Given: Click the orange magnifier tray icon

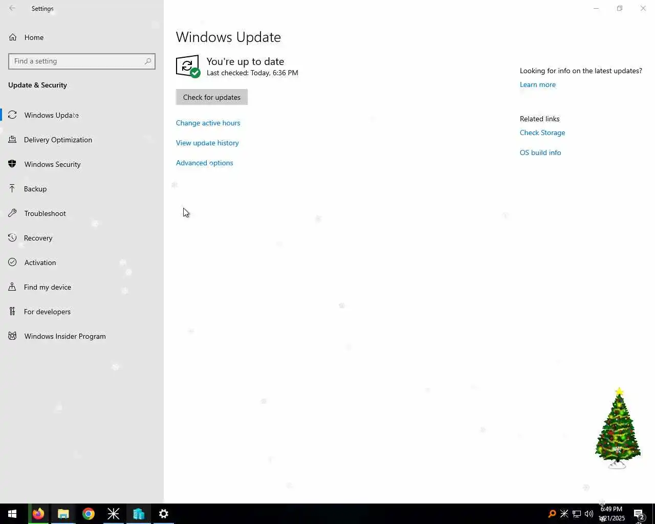Looking at the screenshot, I should coord(552,514).
